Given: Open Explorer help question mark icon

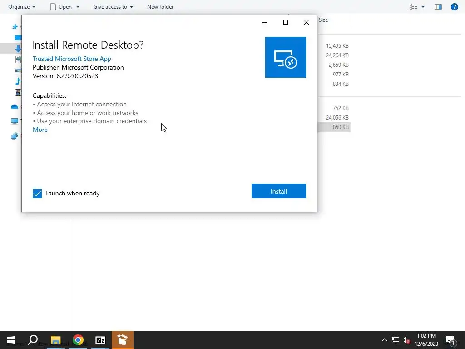Looking at the screenshot, I should [x=454, y=6].
